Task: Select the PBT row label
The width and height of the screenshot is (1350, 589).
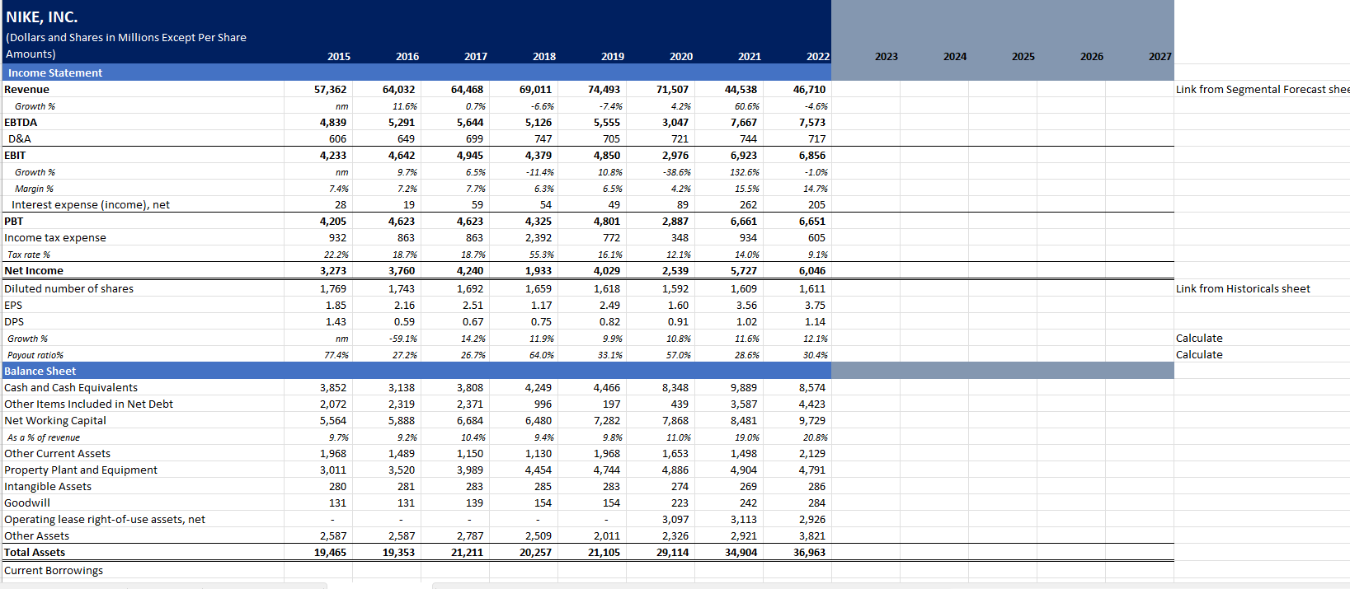Action: pyautogui.click(x=14, y=221)
